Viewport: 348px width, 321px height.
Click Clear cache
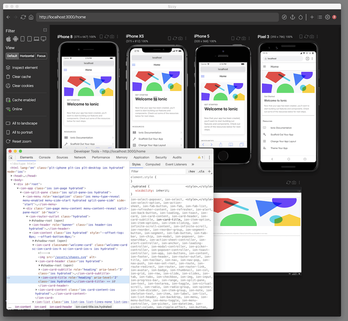18,77
